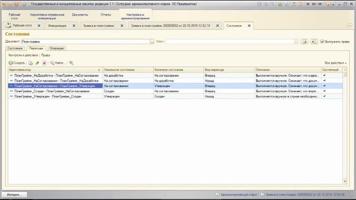Click into the Документ input field
Image resolution: width=356 pixels, height=200 pixels.
click(86, 42)
